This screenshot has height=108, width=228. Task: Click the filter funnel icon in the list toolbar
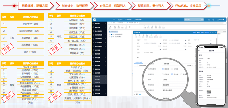pyautogui.click(x=126, y=26)
